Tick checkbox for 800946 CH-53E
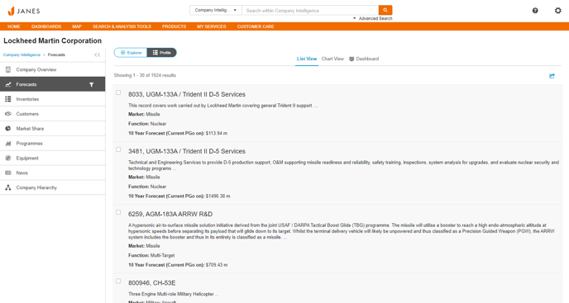 click(118, 281)
